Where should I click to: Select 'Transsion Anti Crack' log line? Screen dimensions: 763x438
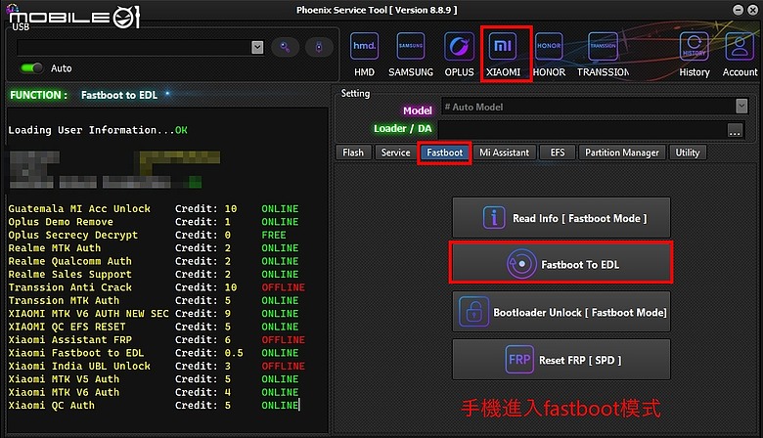tap(157, 287)
